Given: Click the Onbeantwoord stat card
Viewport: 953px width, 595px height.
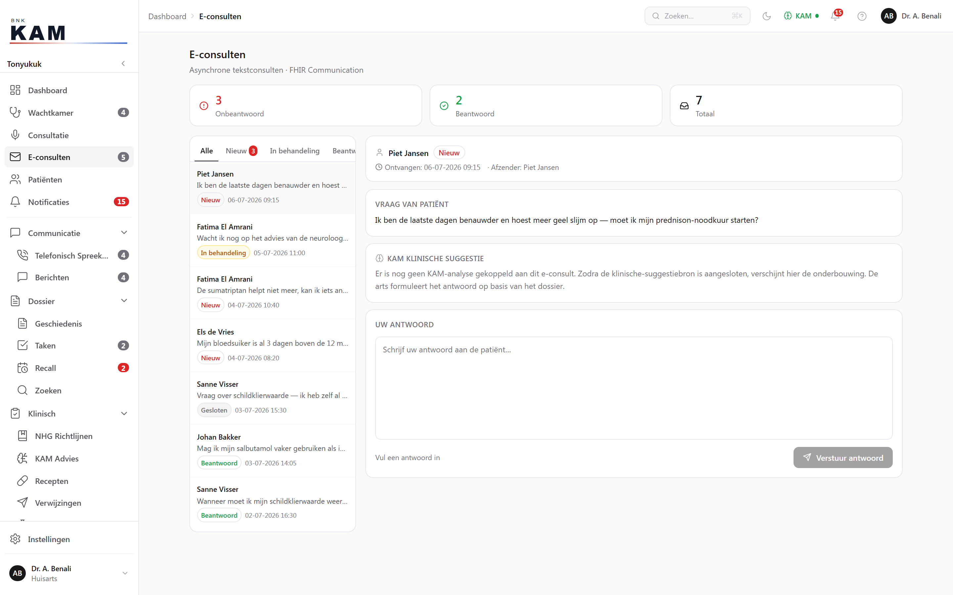Looking at the screenshot, I should tap(306, 105).
